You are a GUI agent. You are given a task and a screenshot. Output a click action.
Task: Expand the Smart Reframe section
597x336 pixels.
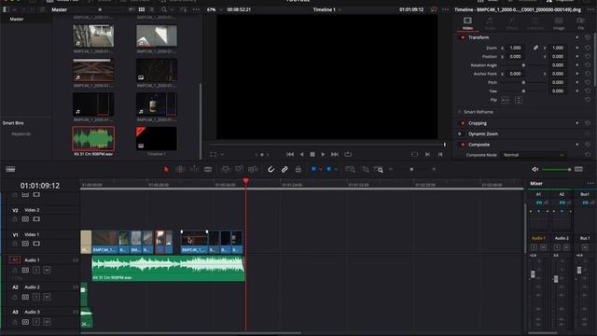click(479, 112)
